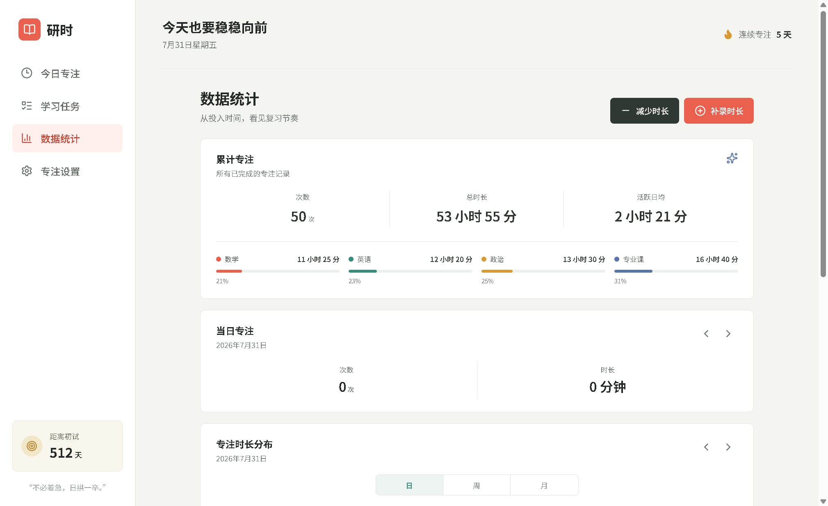Click 512 天 countdown value

pos(66,453)
